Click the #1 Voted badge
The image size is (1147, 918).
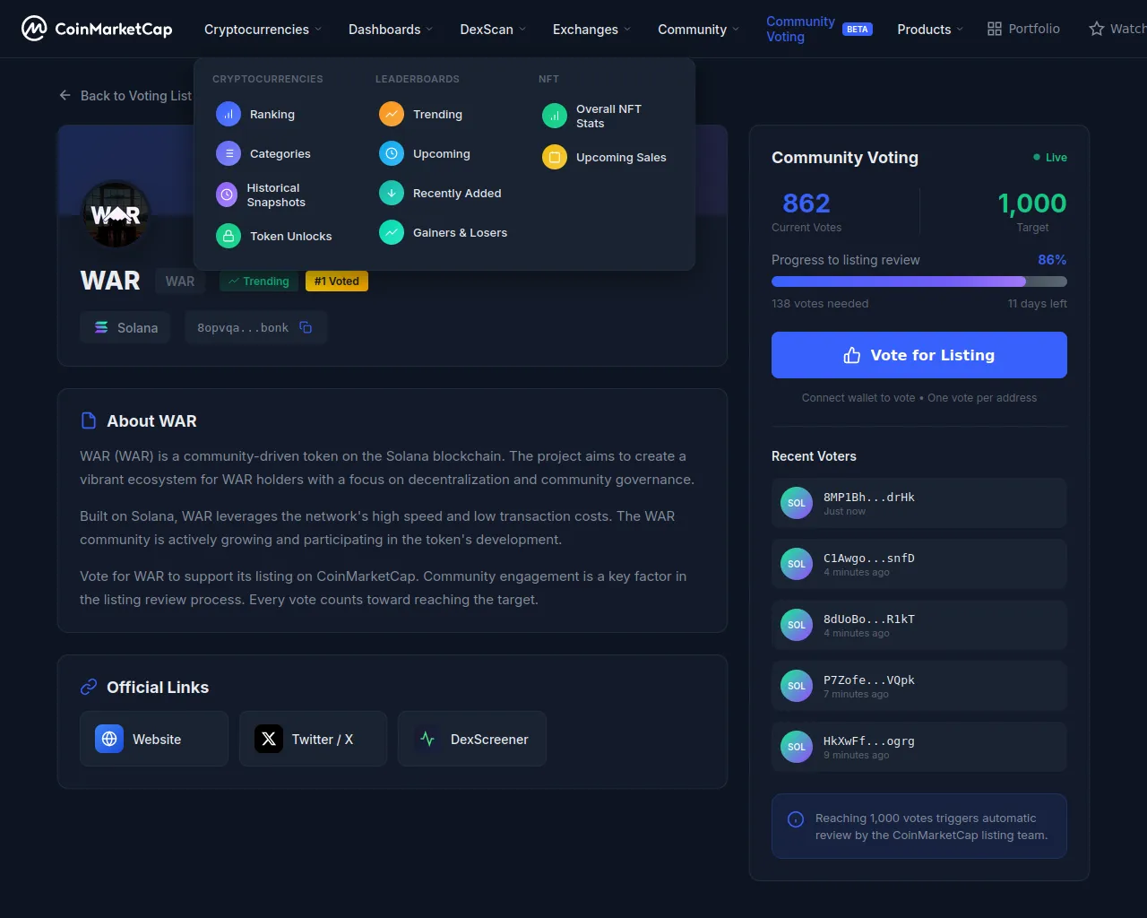click(x=337, y=281)
